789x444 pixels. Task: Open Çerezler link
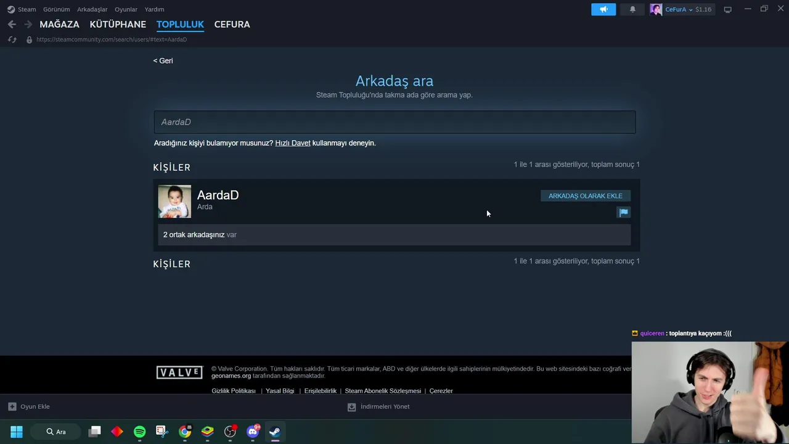(441, 391)
